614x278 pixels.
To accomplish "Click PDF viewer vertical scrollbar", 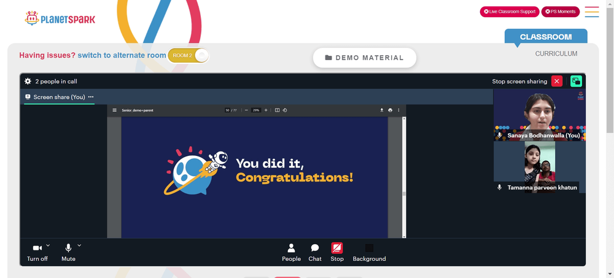I will [x=404, y=177].
